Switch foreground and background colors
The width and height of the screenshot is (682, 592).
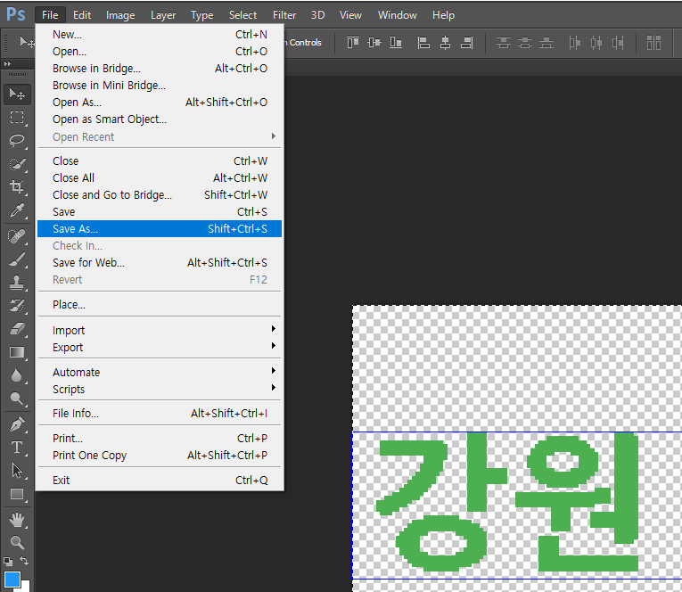24,561
